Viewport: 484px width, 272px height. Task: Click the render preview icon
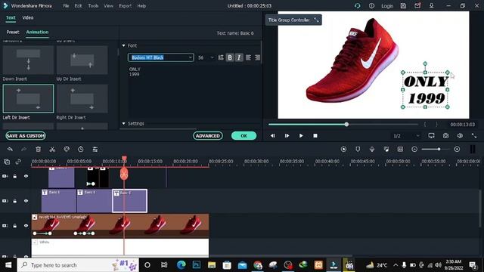[x=343, y=150]
